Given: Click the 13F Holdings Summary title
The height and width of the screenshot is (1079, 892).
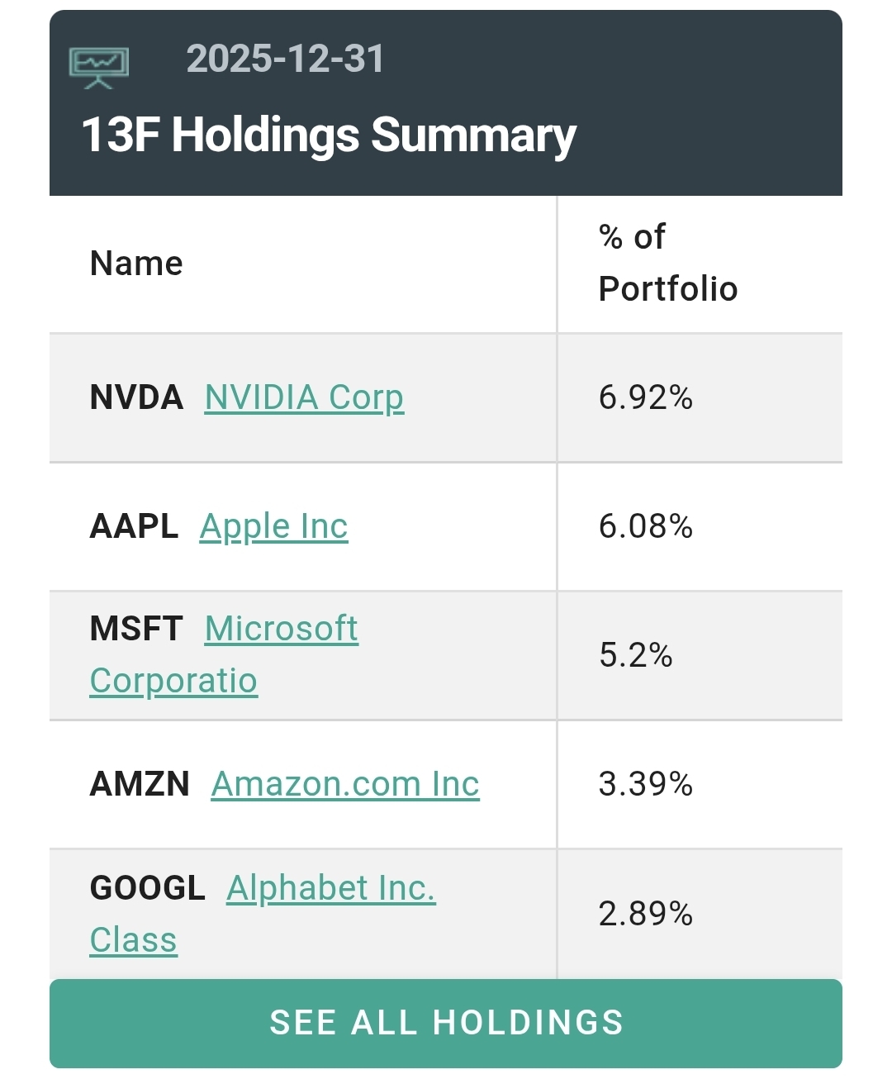Looking at the screenshot, I should click(329, 135).
